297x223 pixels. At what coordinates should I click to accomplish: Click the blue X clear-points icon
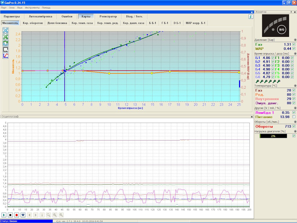coord(6,30)
